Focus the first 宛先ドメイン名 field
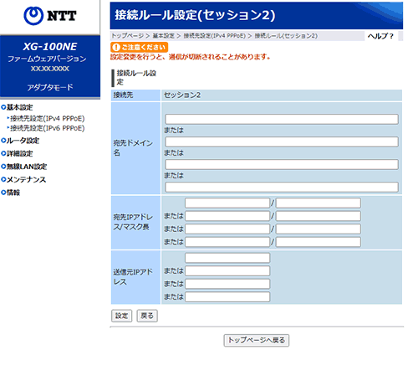The image size is (418, 365). point(282,119)
